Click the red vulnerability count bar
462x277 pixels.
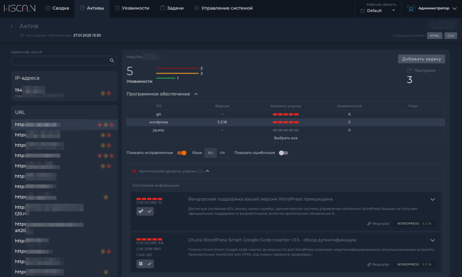(177, 68)
